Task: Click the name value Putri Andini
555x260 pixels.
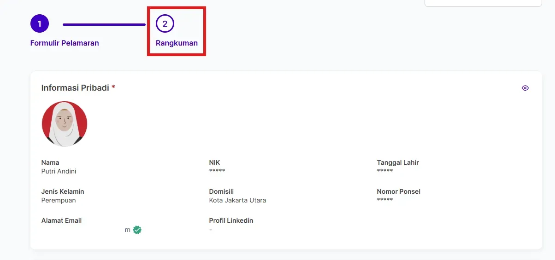Action: pos(59,171)
